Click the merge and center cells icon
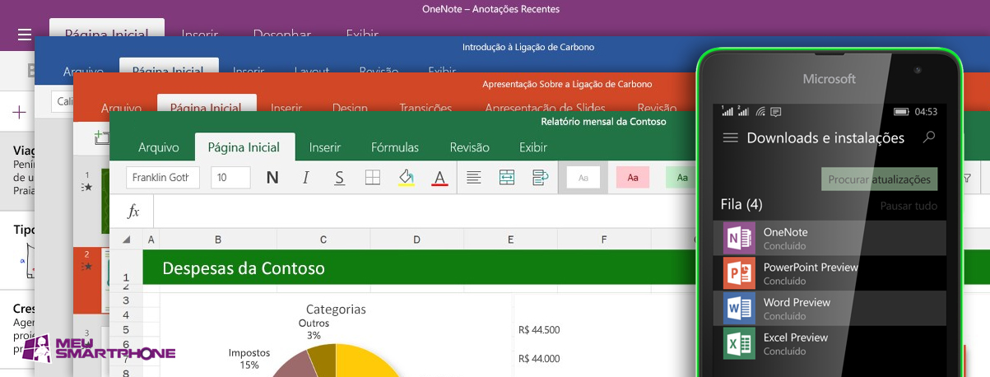Viewport: 990px width, 377px height. [507, 177]
